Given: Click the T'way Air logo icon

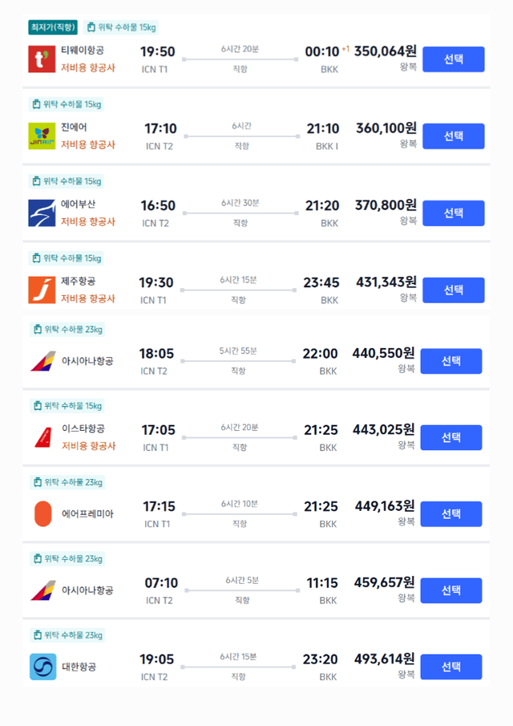Looking at the screenshot, I should [x=42, y=59].
